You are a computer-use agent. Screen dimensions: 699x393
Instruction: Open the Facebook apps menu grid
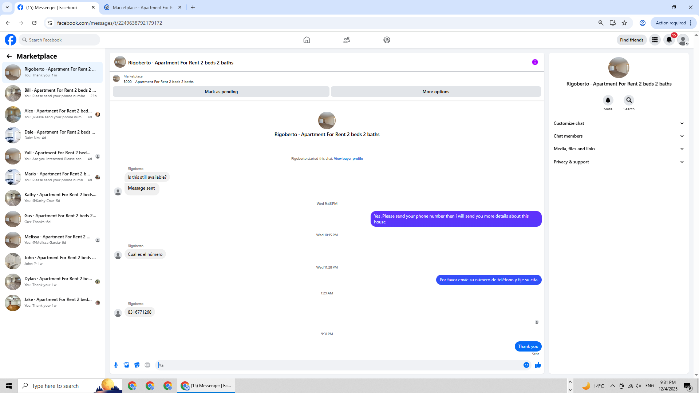(655, 40)
